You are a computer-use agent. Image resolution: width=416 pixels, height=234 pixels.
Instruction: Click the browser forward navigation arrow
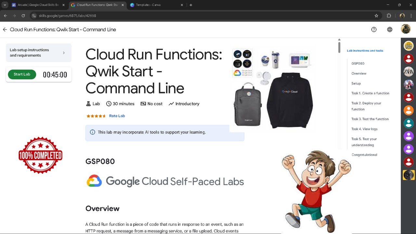(14, 16)
